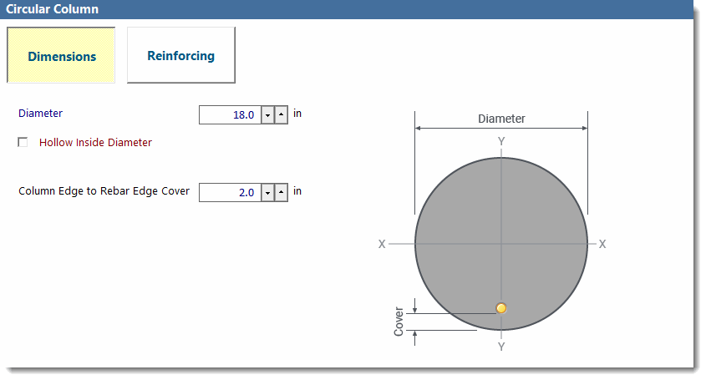Click the top Y axis marker
706x380 pixels.
501,141
